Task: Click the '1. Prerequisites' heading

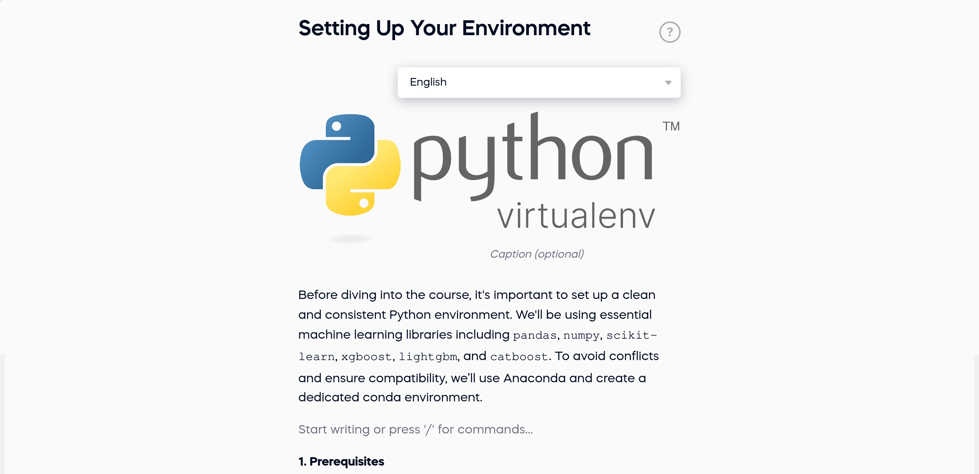Action: (x=342, y=462)
